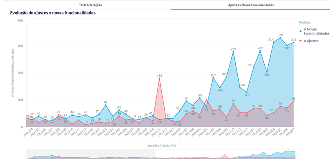Click the blue legend marker for Novas Funcionalidades
Viewport: 330px width, 162px height.
301,31
